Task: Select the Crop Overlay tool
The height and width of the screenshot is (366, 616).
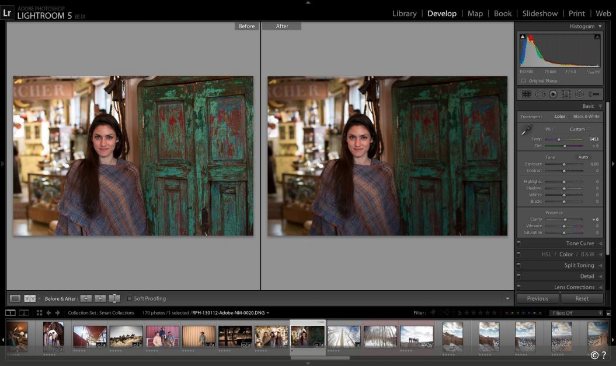Action: click(x=527, y=94)
